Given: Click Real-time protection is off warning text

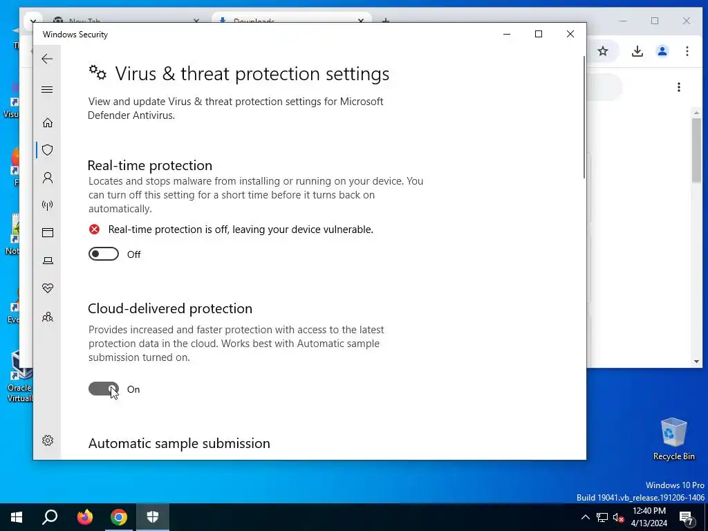Looking at the screenshot, I should click(241, 230).
